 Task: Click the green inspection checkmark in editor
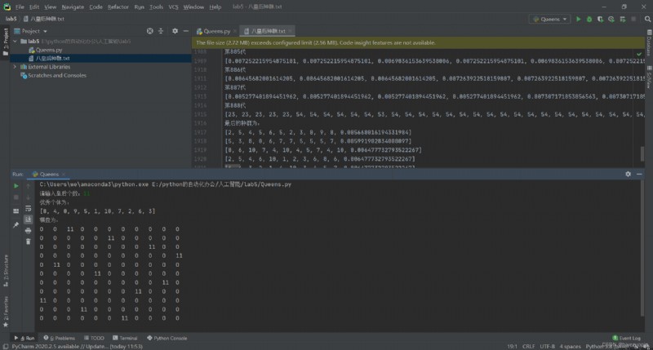pos(639,54)
